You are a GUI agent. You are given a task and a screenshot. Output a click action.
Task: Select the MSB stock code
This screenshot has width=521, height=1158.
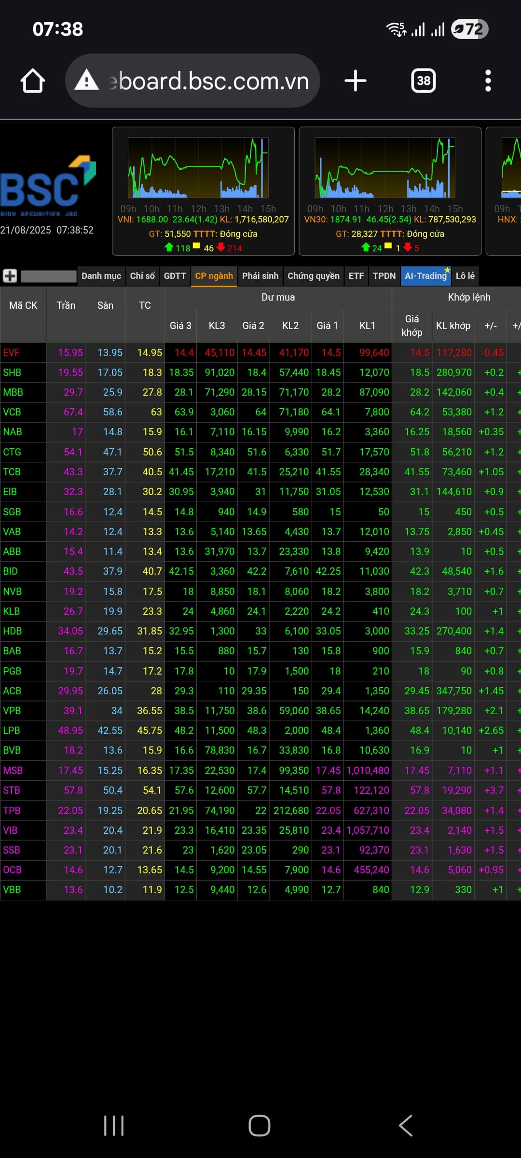click(13, 771)
